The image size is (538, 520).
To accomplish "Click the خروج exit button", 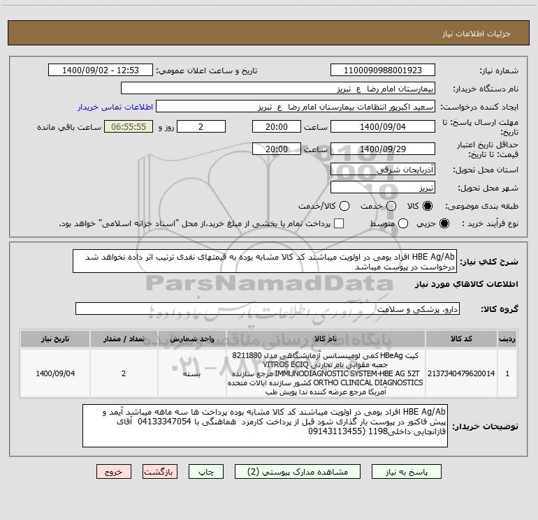I will point(114,472).
